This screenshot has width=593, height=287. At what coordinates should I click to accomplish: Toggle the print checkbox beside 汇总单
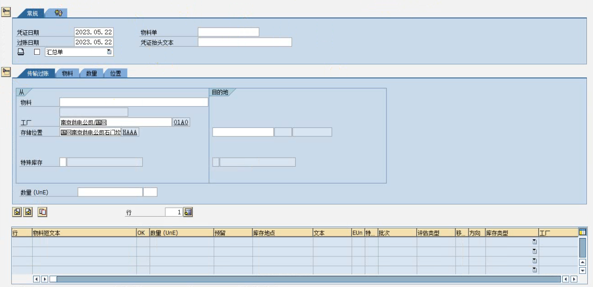(x=37, y=52)
